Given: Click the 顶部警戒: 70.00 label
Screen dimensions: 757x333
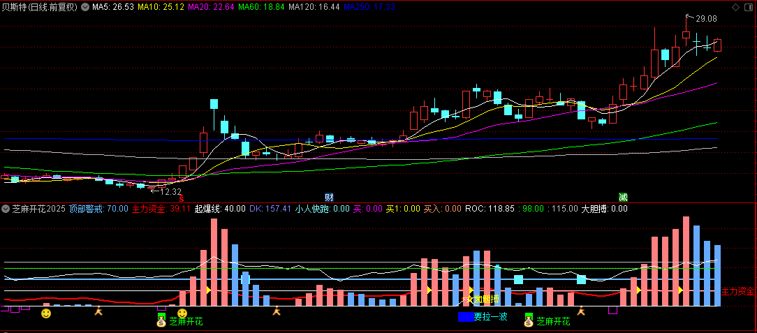Looking at the screenshot, I should [98, 209].
